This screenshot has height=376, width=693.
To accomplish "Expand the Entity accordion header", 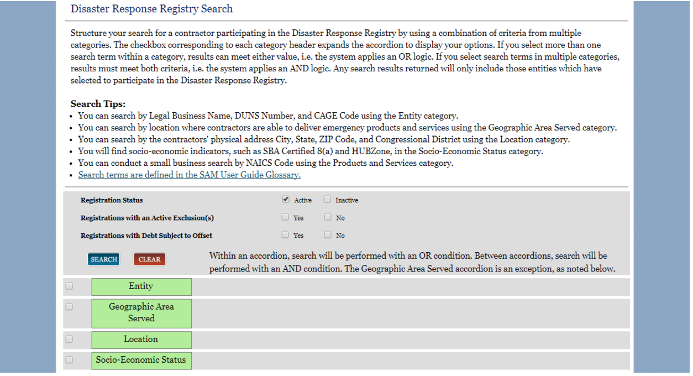I will pos(141,286).
